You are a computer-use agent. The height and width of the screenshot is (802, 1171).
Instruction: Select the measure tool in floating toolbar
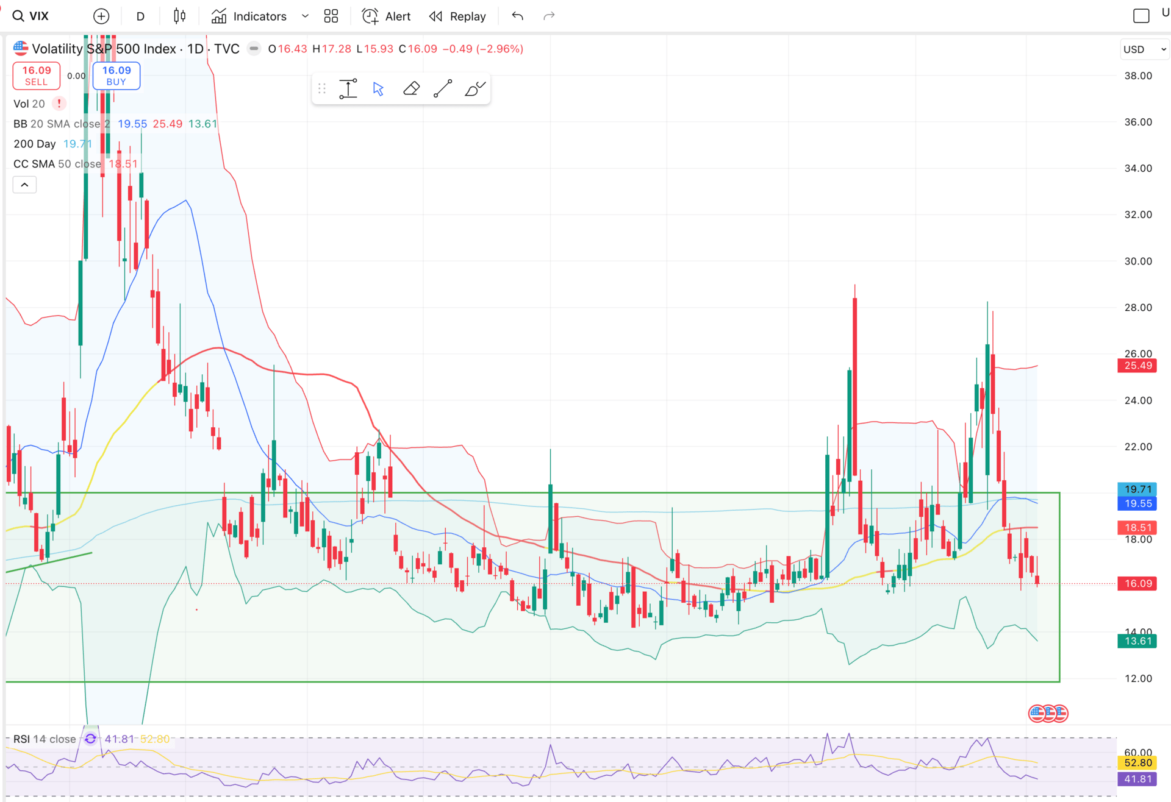(x=348, y=89)
